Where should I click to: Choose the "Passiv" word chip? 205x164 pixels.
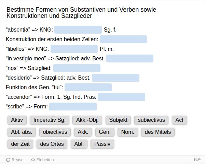(x=102, y=144)
